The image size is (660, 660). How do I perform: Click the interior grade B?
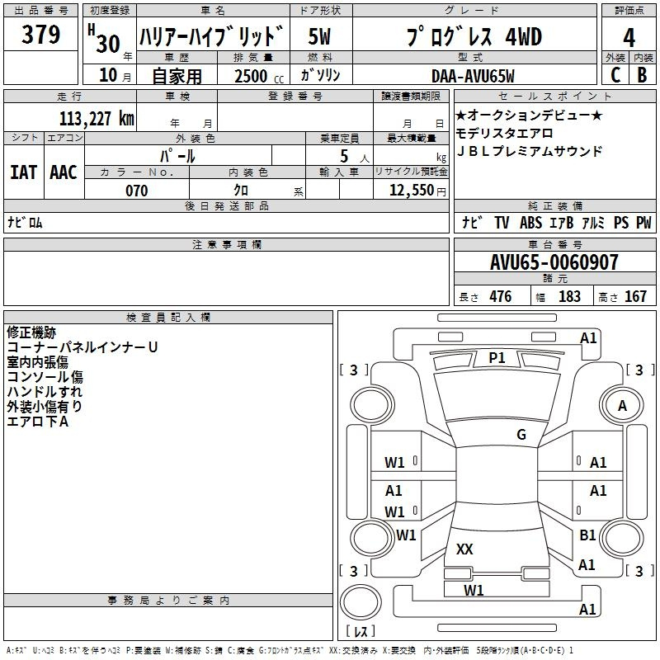pos(642,75)
